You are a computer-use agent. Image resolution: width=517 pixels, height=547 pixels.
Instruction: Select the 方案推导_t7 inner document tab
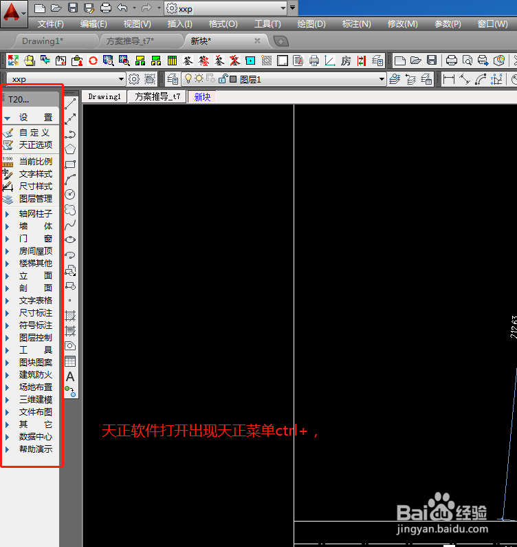click(x=157, y=96)
